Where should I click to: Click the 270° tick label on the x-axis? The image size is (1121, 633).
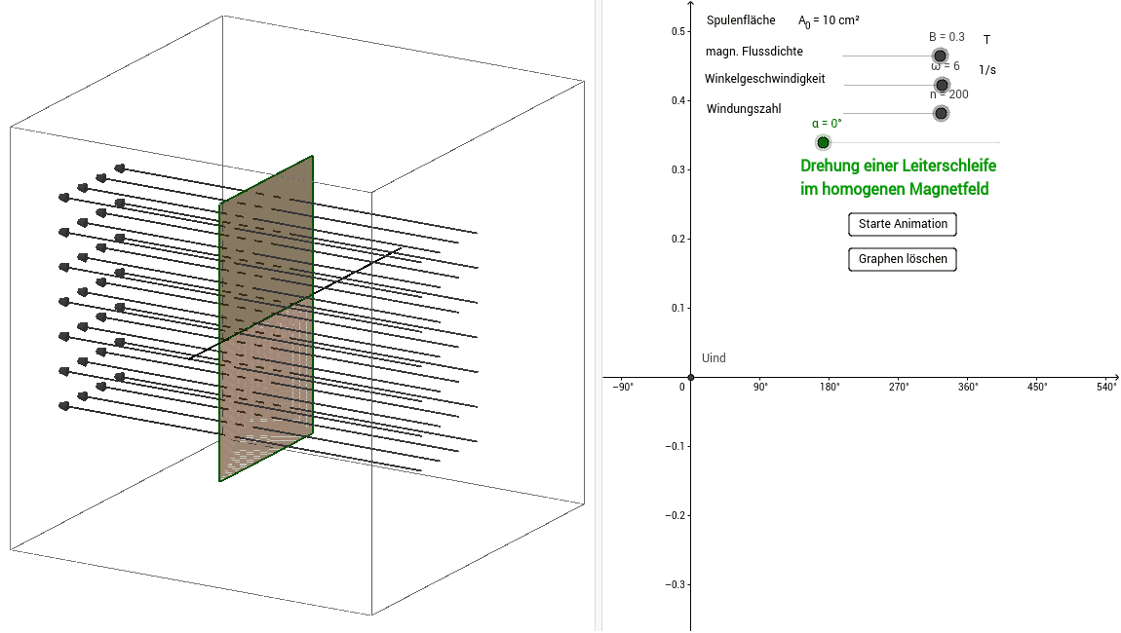pyautogui.click(x=899, y=387)
